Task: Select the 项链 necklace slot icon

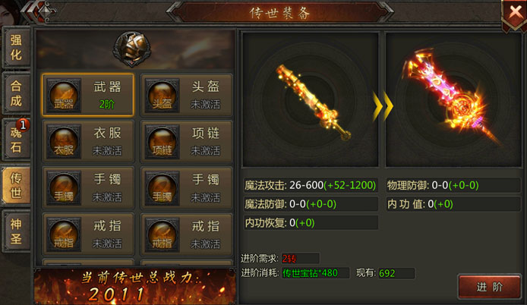Action: pos(162,141)
